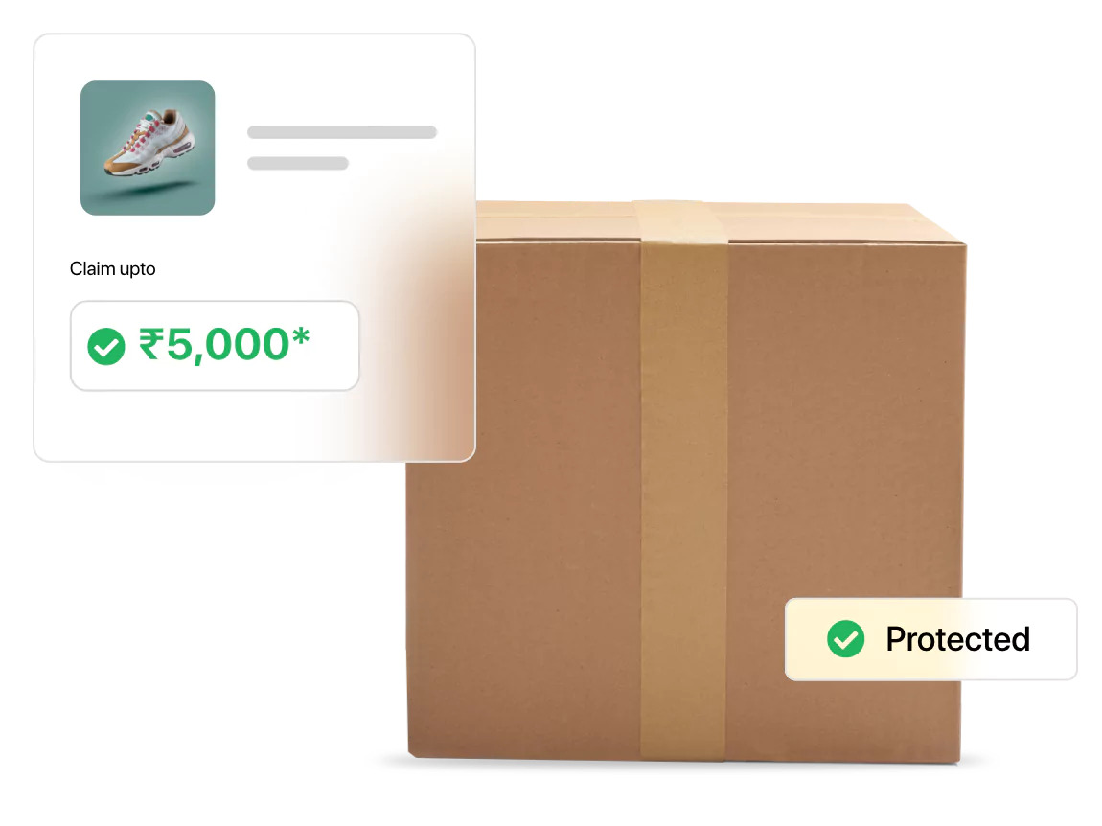Click the "Protected" text label
This screenshot has width=1102, height=826.
point(958,639)
